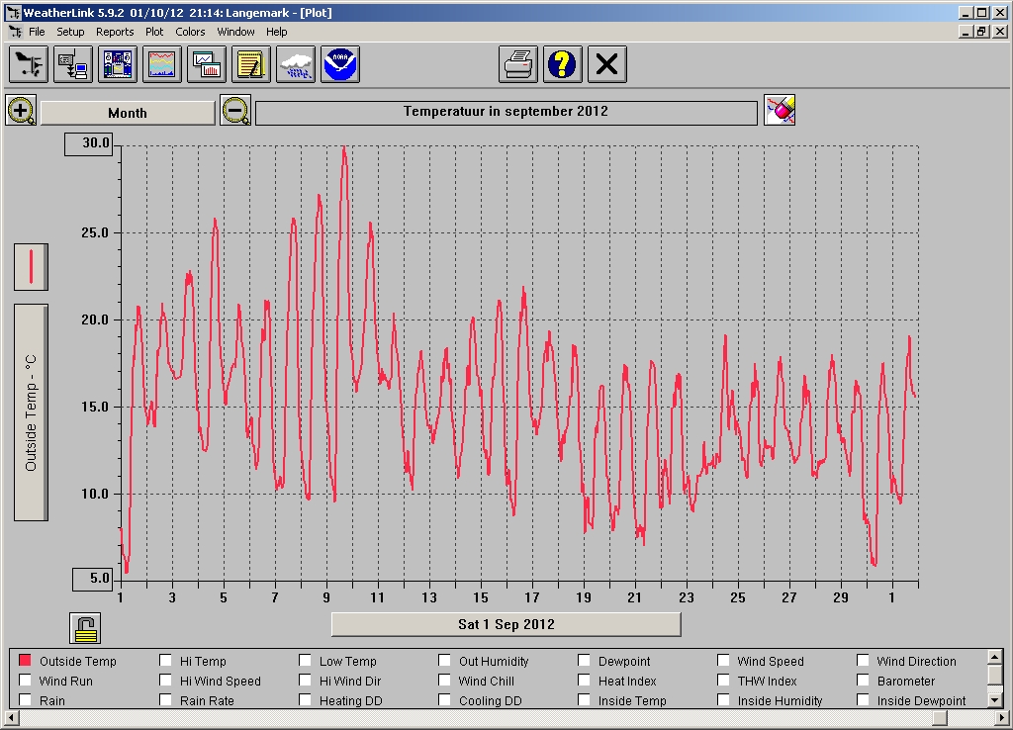The width and height of the screenshot is (1013, 730).
Task: Tick the Wind Speed checkbox
Action: tap(723, 660)
